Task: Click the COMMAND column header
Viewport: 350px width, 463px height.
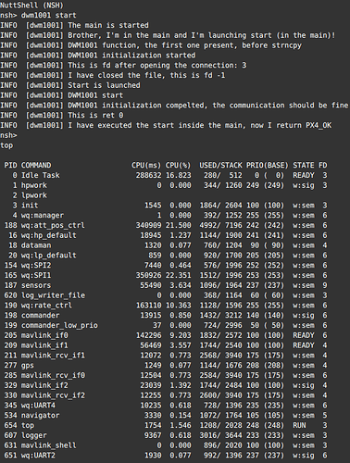Action: click(x=36, y=165)
